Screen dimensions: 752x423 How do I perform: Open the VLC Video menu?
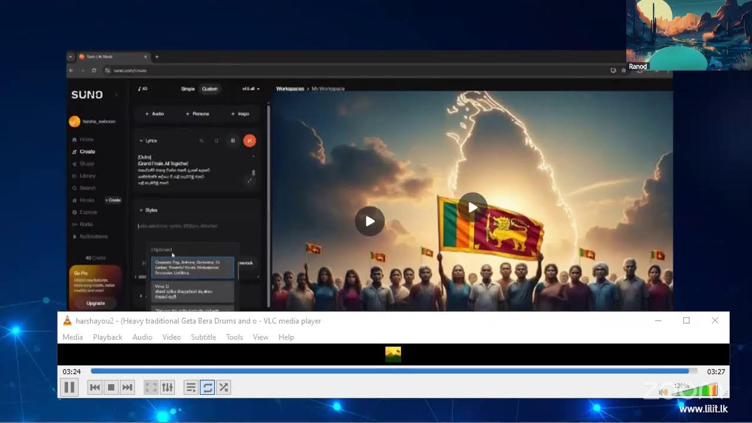[172, 337]
